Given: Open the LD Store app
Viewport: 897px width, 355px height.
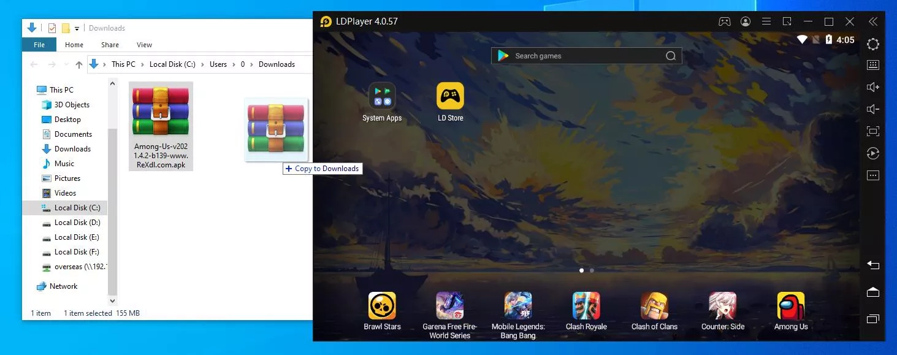Looking at the screenshot, I should coord(450,96).
